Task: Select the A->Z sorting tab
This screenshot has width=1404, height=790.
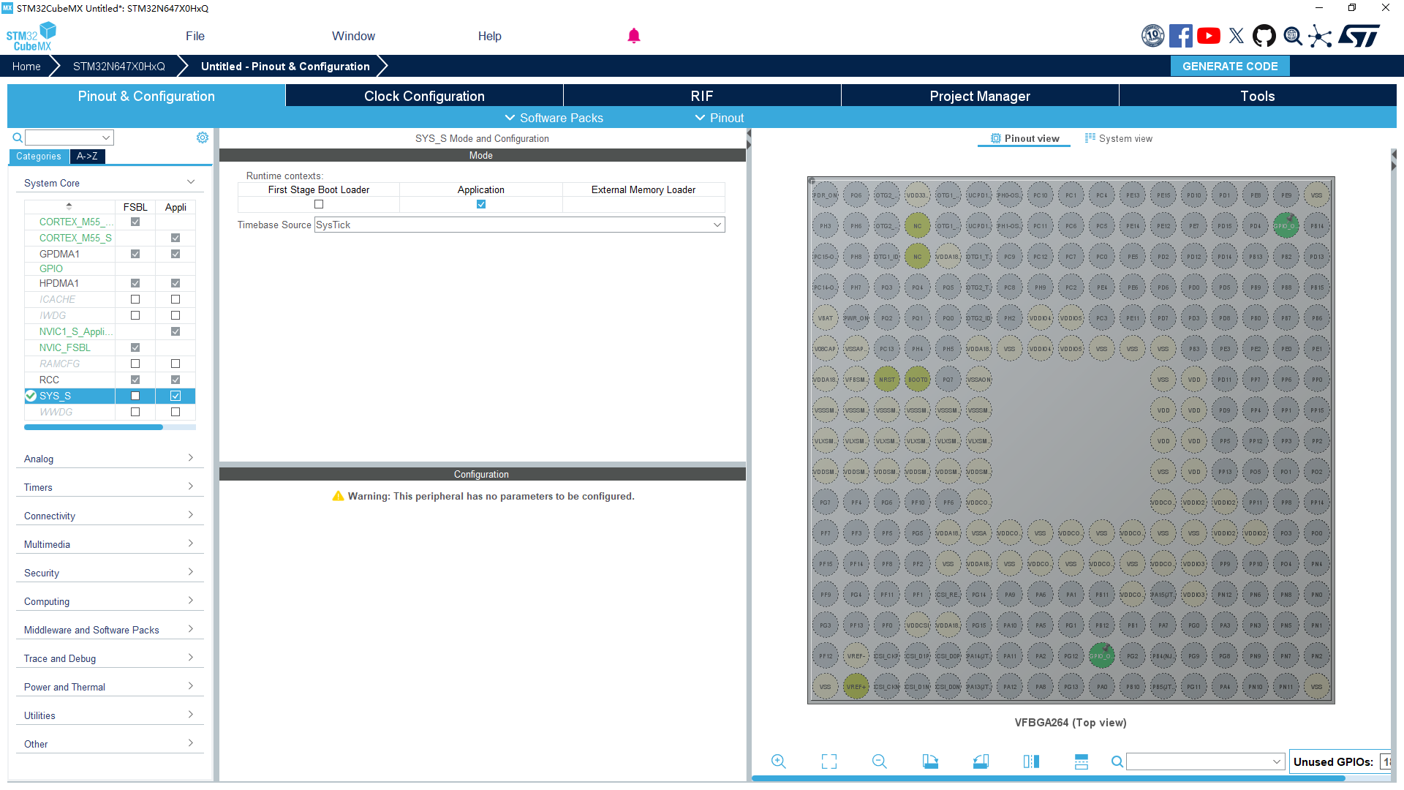Action: (87, 156)
